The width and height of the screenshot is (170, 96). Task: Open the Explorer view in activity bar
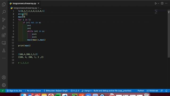tap(4, 4)
